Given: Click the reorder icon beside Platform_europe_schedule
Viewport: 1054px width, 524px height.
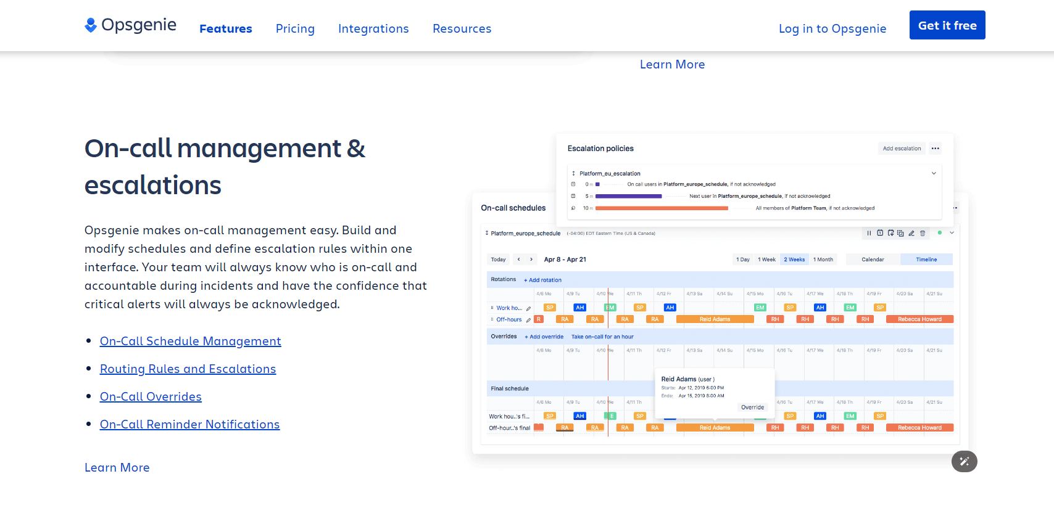Looking at the screenshot, I should 487,233.
